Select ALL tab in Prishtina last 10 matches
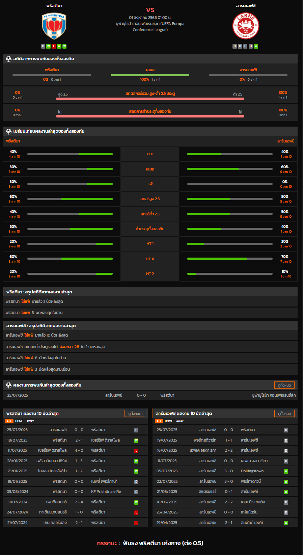The width and height of the screenshot is (303, 555). pyautogui.click(x=9, y=421)
